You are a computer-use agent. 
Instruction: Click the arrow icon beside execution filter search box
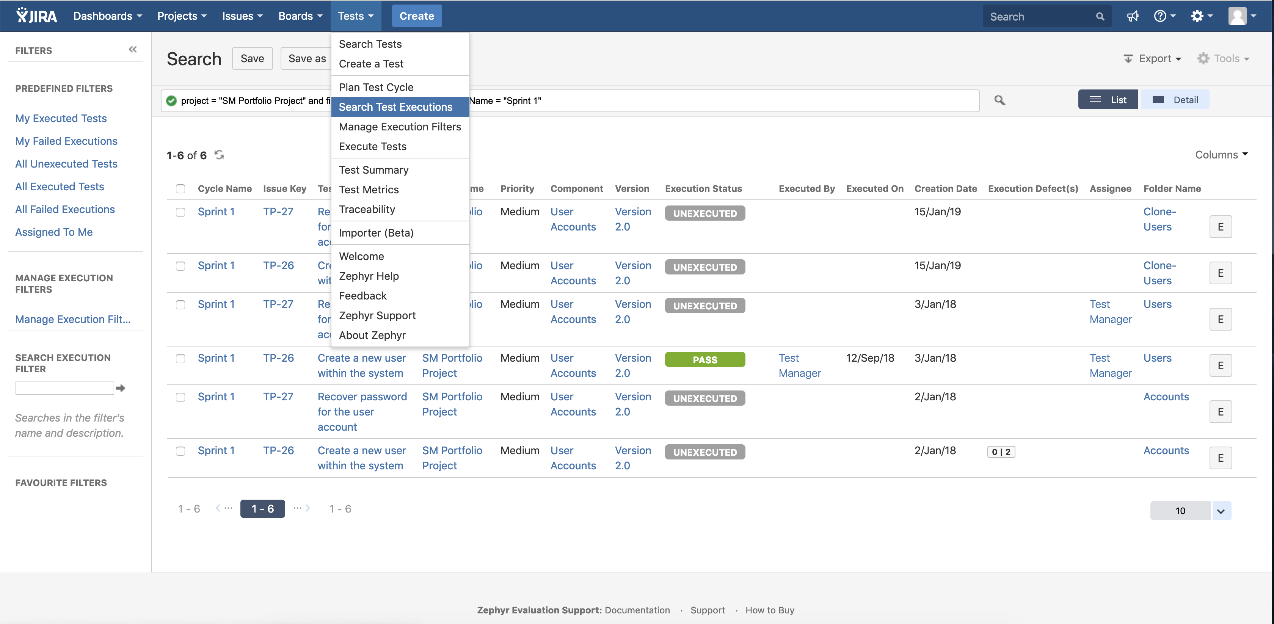tap(120, 388)
